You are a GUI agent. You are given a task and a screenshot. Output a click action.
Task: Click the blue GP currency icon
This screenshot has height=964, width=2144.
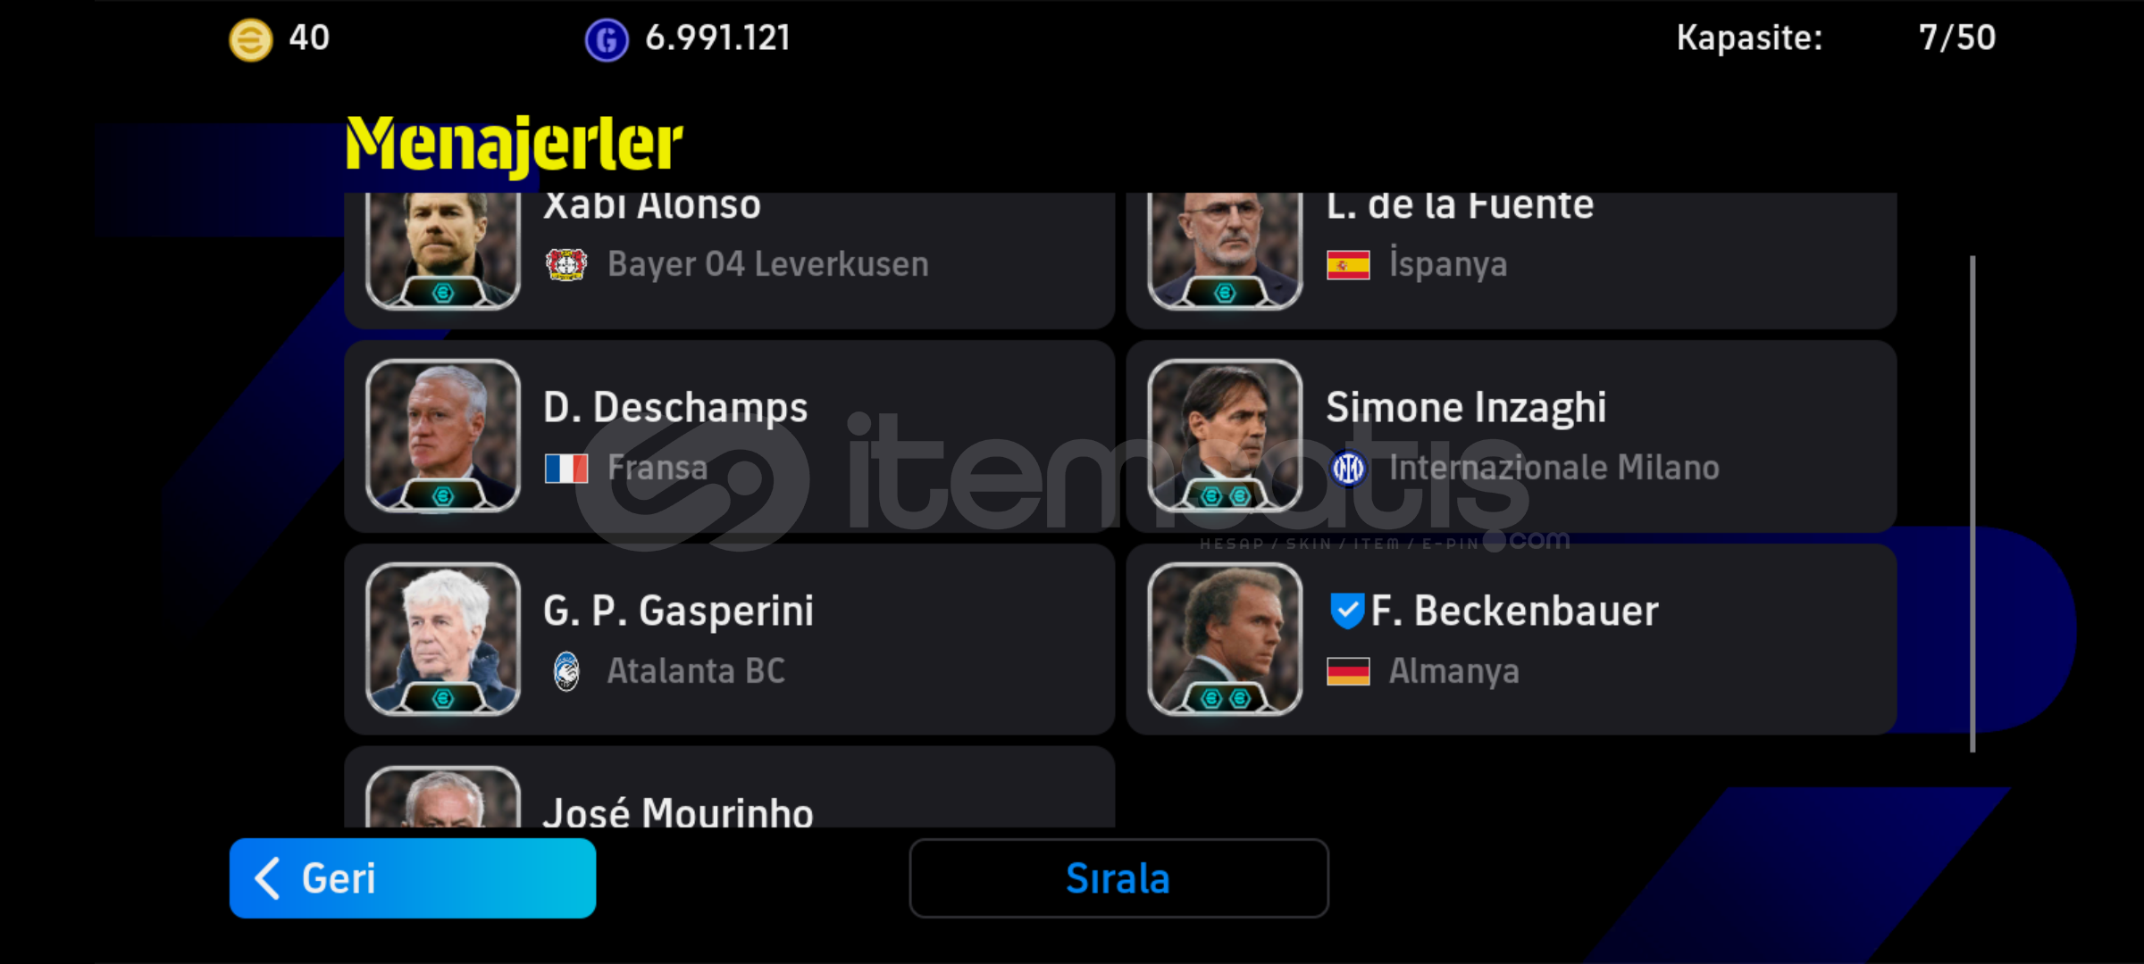(607, 39)
